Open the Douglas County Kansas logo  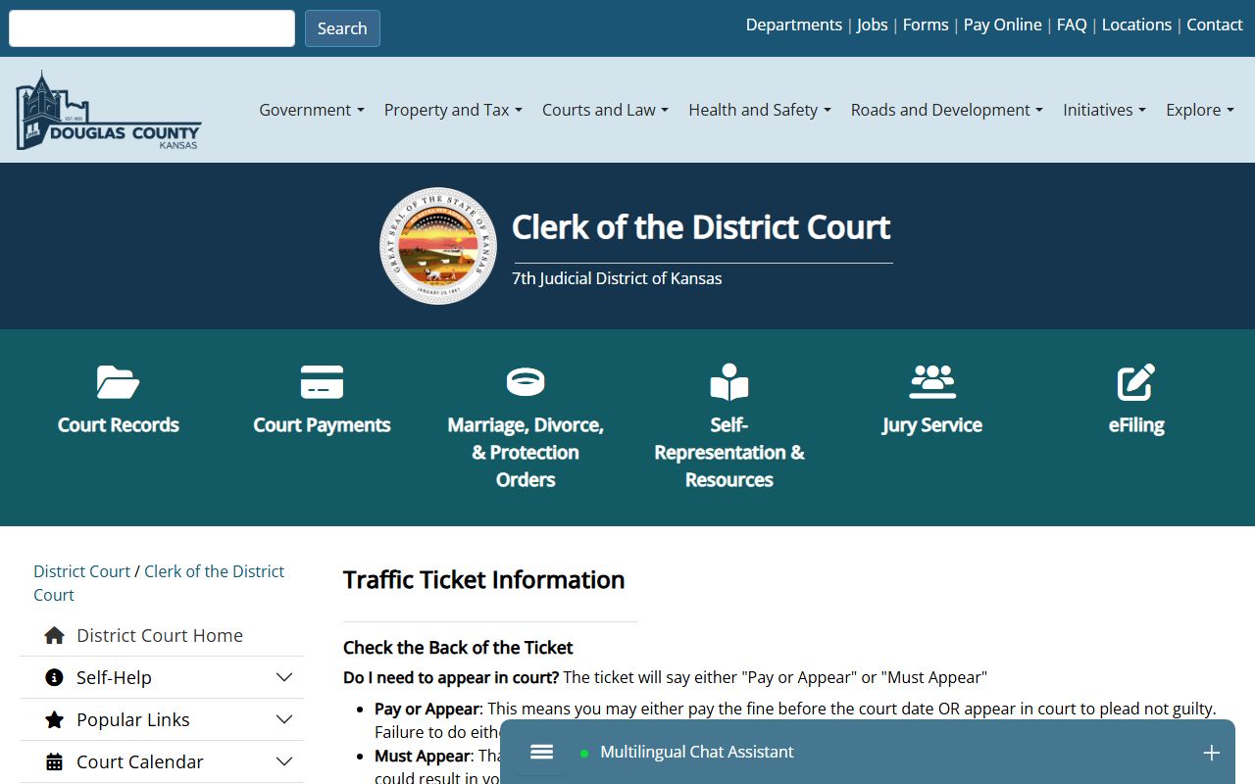pyautogui.click(x=108, y=110)
